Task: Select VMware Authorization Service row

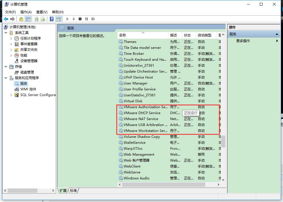Action: click(x=169, y=107)
